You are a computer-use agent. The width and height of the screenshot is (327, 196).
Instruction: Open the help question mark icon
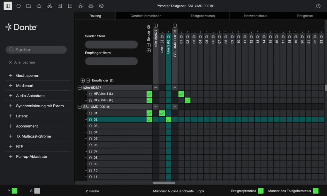(318, 6)
